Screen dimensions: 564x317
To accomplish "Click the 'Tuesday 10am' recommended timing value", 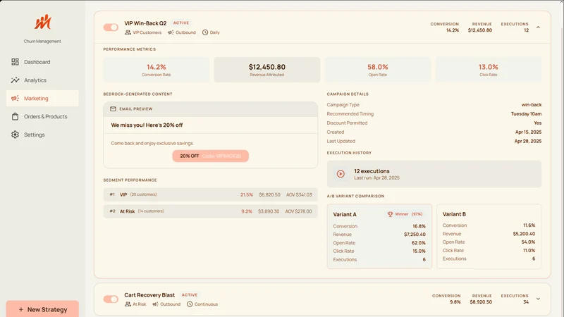I will click(526, 114).
